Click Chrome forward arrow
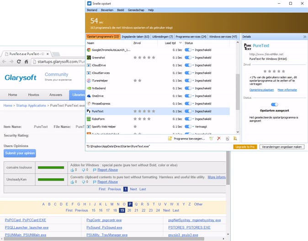 tap(11, 62)
